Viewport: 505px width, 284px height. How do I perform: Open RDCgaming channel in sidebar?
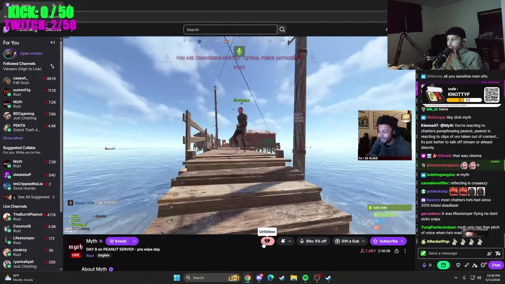point(31,116)
